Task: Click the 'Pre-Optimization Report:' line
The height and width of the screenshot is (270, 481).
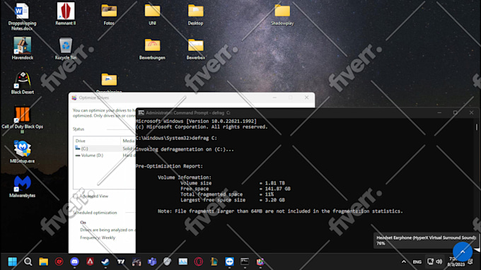Action: 169,166
